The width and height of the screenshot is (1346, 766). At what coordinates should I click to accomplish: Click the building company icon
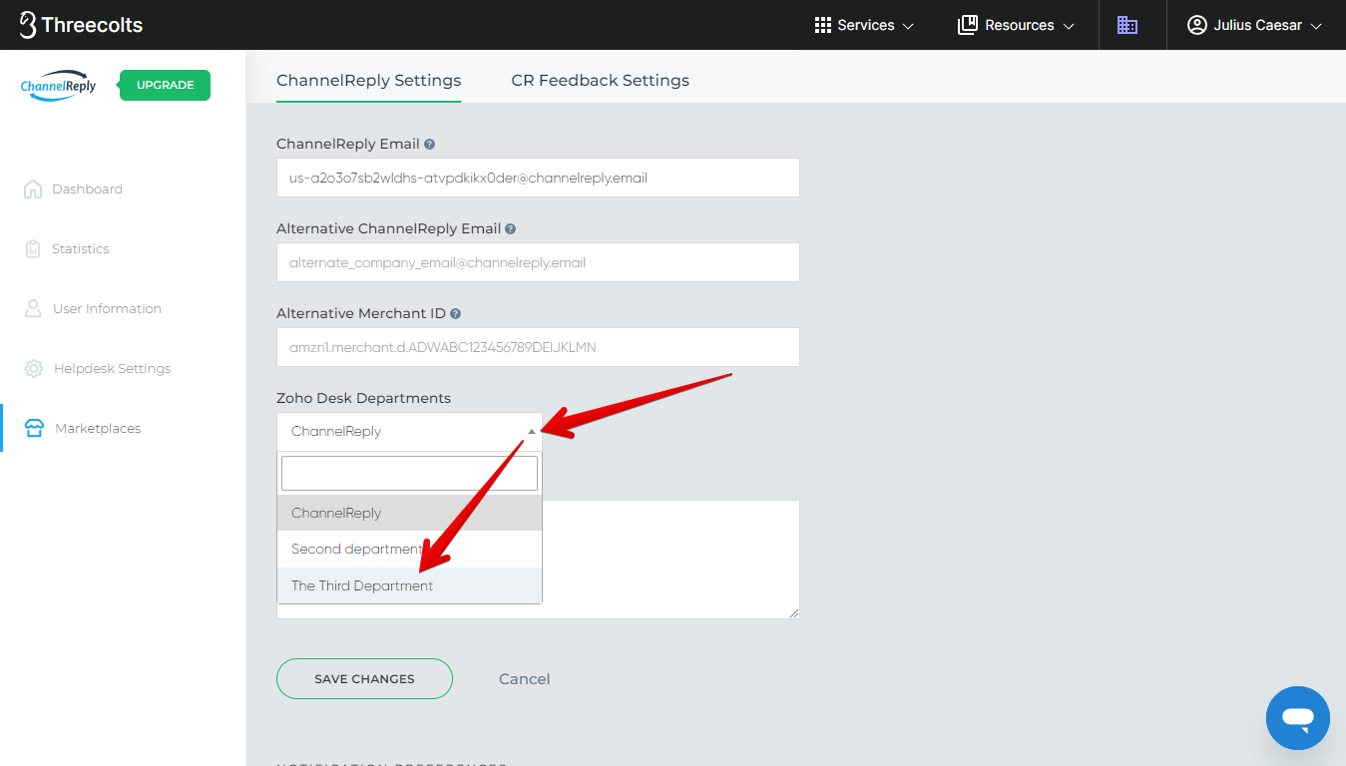point(1127,25)
